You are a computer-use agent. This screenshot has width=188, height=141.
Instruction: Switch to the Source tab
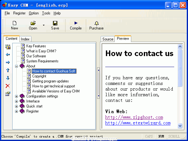click(108, 39)
